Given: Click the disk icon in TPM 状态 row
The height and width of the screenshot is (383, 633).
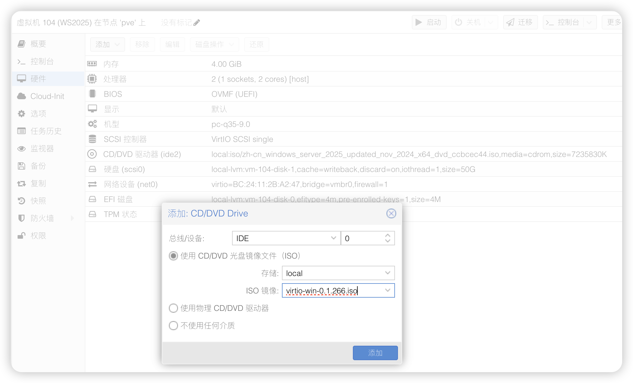Looking at the screenshot, I should (92, 214).
